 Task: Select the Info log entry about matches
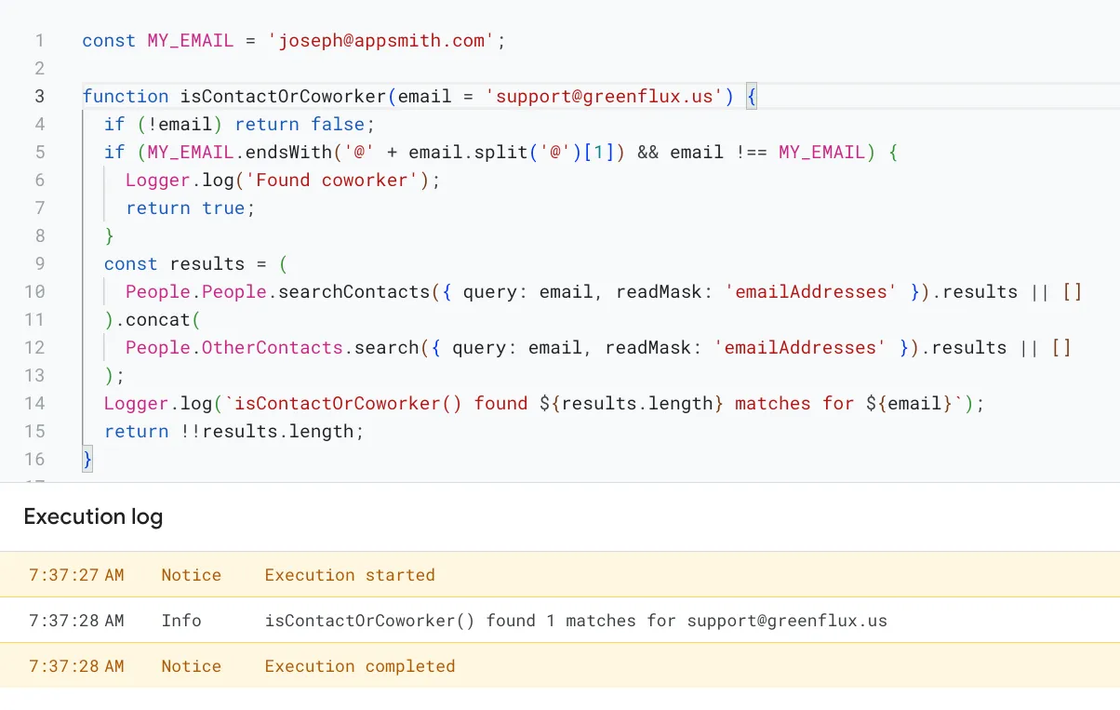(575, 621)
